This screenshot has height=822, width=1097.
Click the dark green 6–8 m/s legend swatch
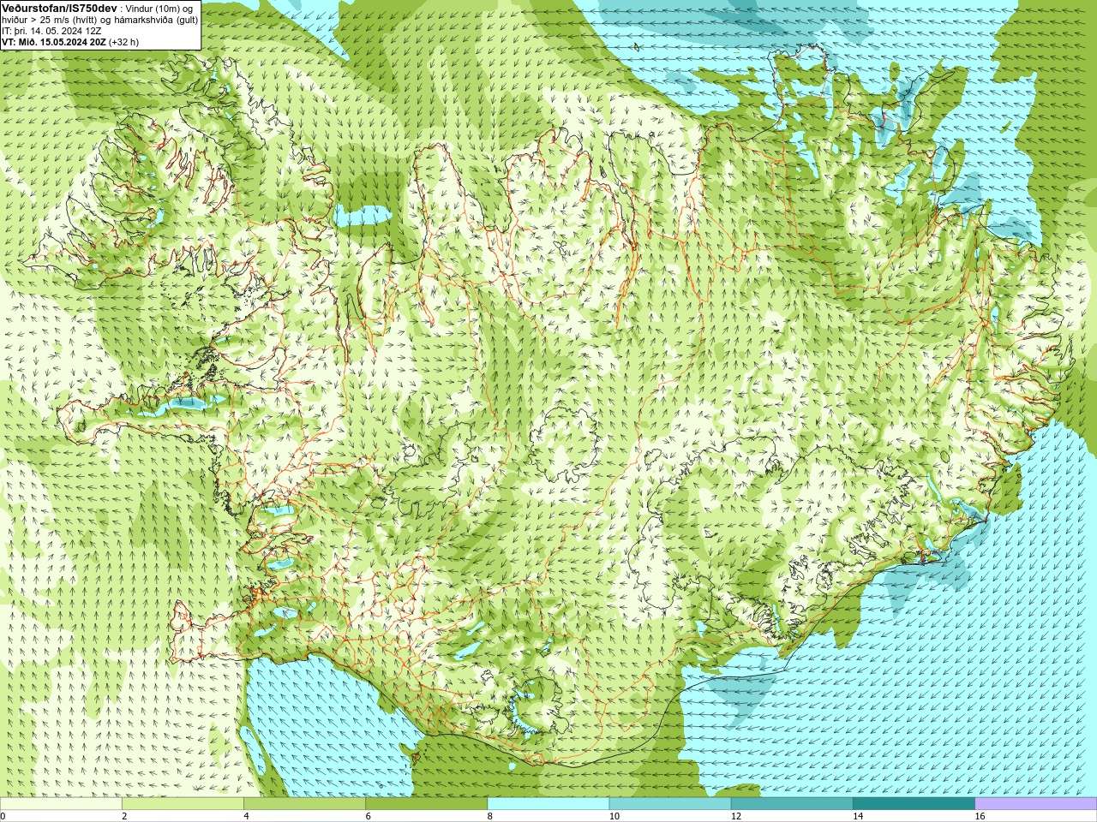[x=426, y=804]
